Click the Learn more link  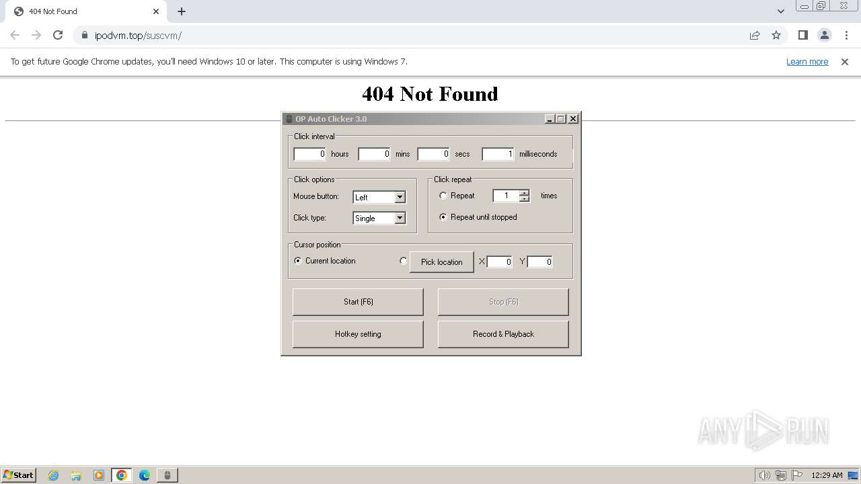[x=807, y=62]
